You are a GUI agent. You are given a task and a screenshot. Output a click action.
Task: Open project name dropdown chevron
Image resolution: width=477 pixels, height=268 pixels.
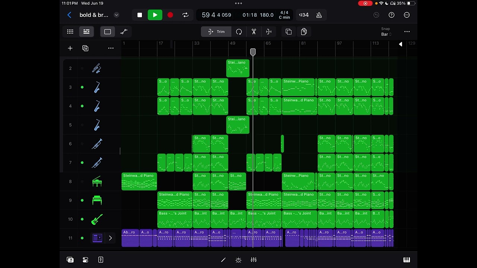coord(116,15)
